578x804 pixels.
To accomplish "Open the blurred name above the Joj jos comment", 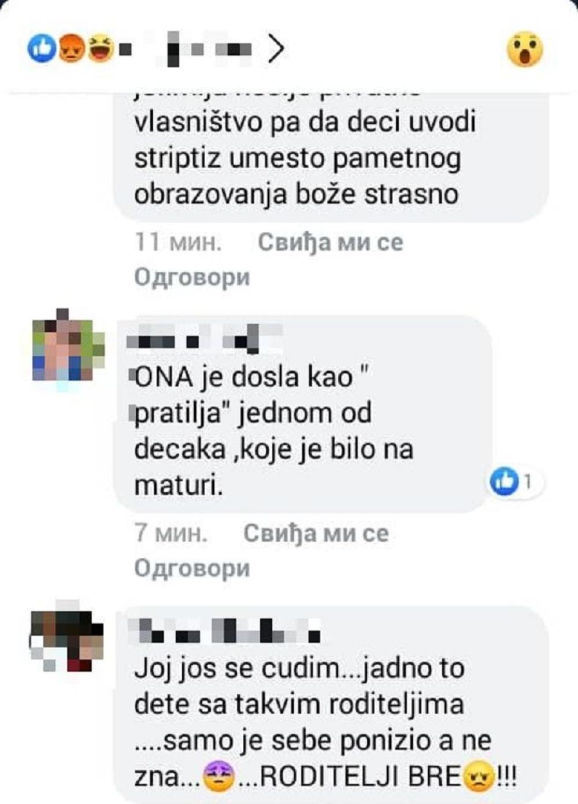I will [223, 631].
